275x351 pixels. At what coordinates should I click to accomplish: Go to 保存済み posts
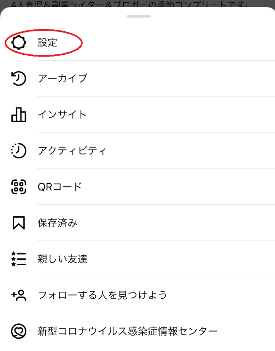(58, 223)
